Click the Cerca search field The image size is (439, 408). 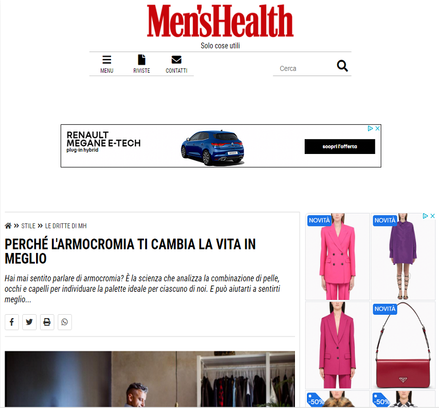[304, 68]
